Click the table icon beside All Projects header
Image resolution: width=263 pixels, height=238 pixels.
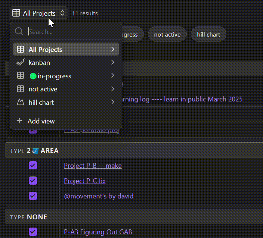16,13
